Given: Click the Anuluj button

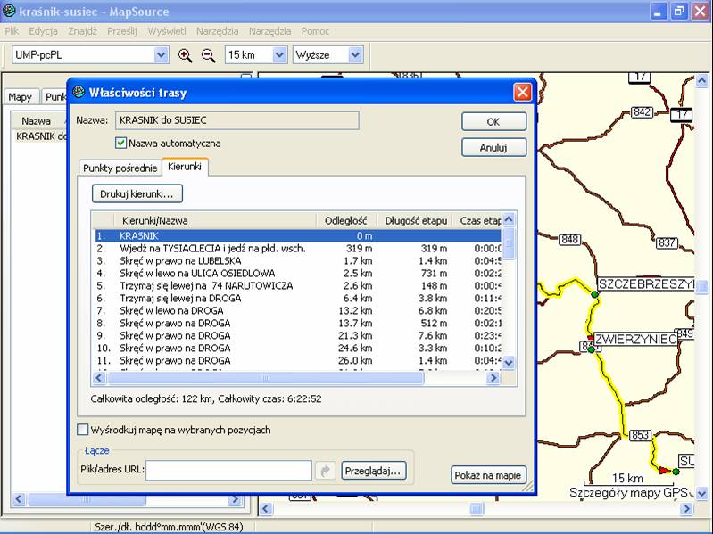Looking at the screenshot, I should (x=493, y=147).
